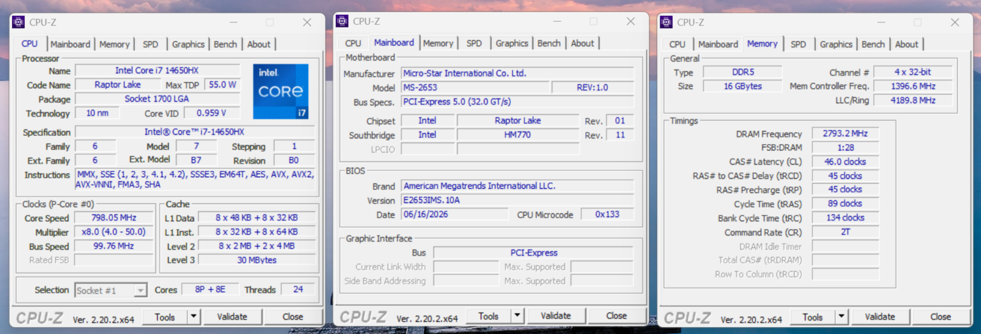Select the Memory tab in the Mainboard window
Image resolution: width=981 pixels, height=334 pixels.
pyautogui.click(x=438, y=43)
